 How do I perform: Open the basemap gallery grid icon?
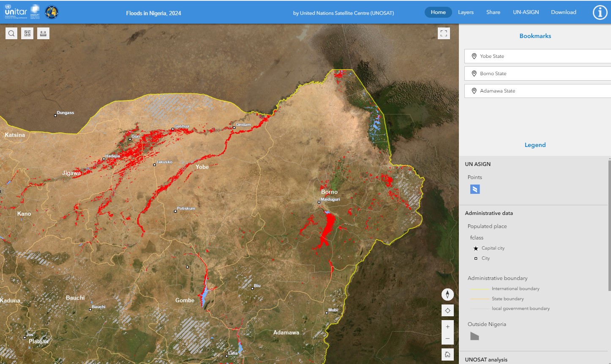point(27,33)
